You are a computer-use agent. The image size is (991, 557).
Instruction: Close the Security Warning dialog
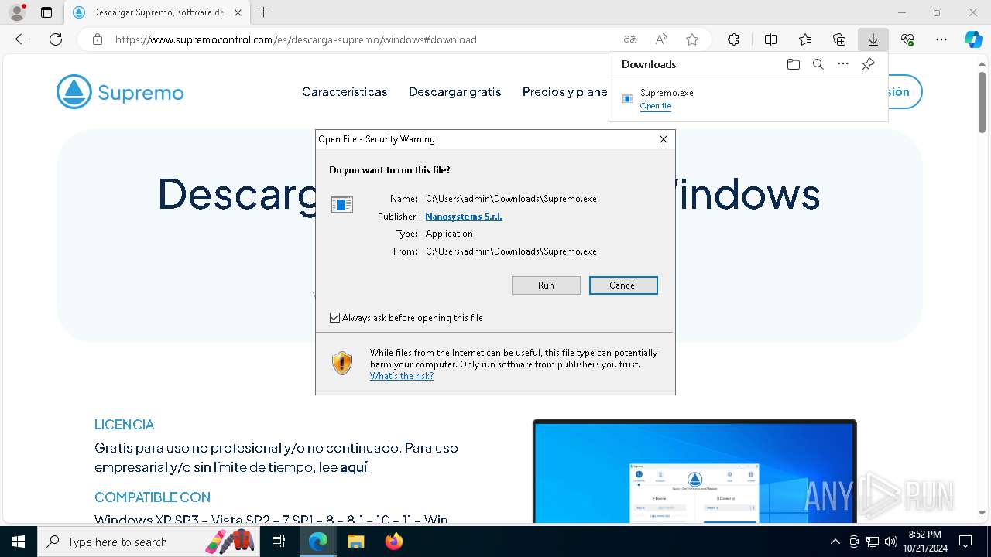664,139
